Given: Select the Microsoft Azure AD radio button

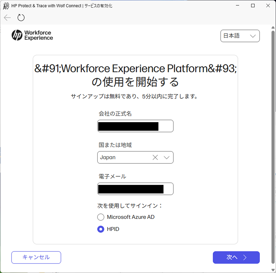Looking at the screenshot, I should (101, 217).
